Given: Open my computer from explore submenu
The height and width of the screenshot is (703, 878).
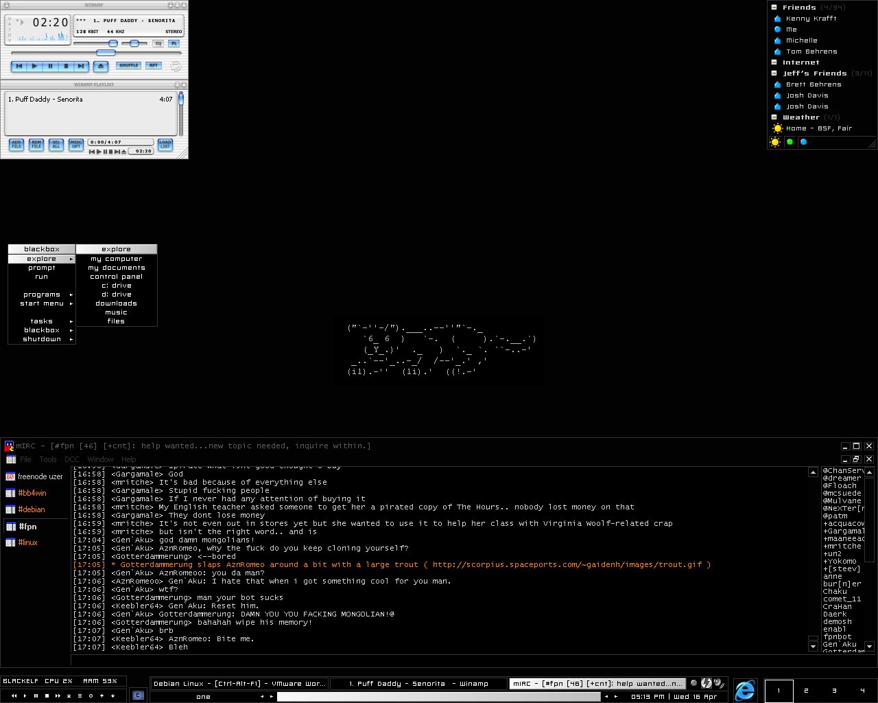Looking at the screenshot, I should click(x=116, y=259).
